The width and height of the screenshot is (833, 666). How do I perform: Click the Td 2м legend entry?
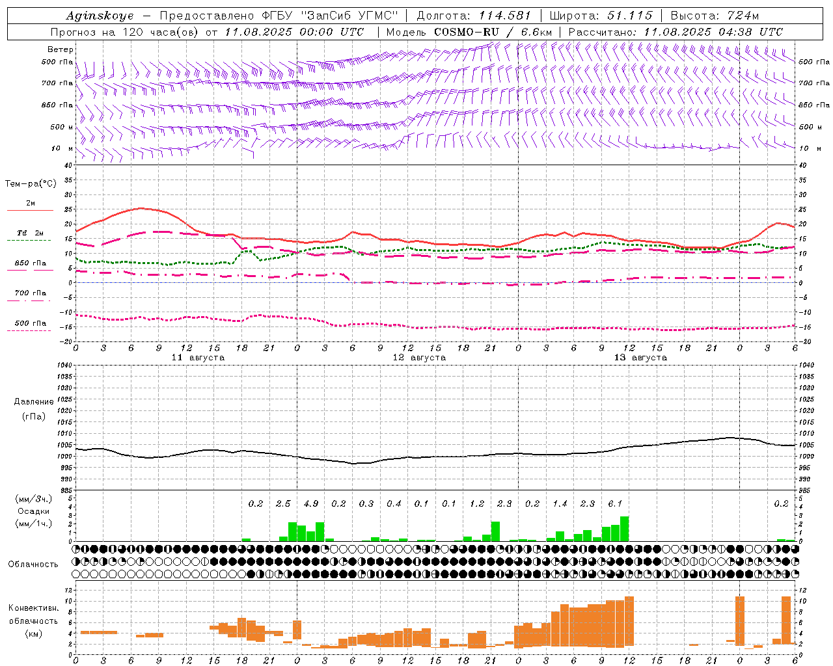coord(30,233)
